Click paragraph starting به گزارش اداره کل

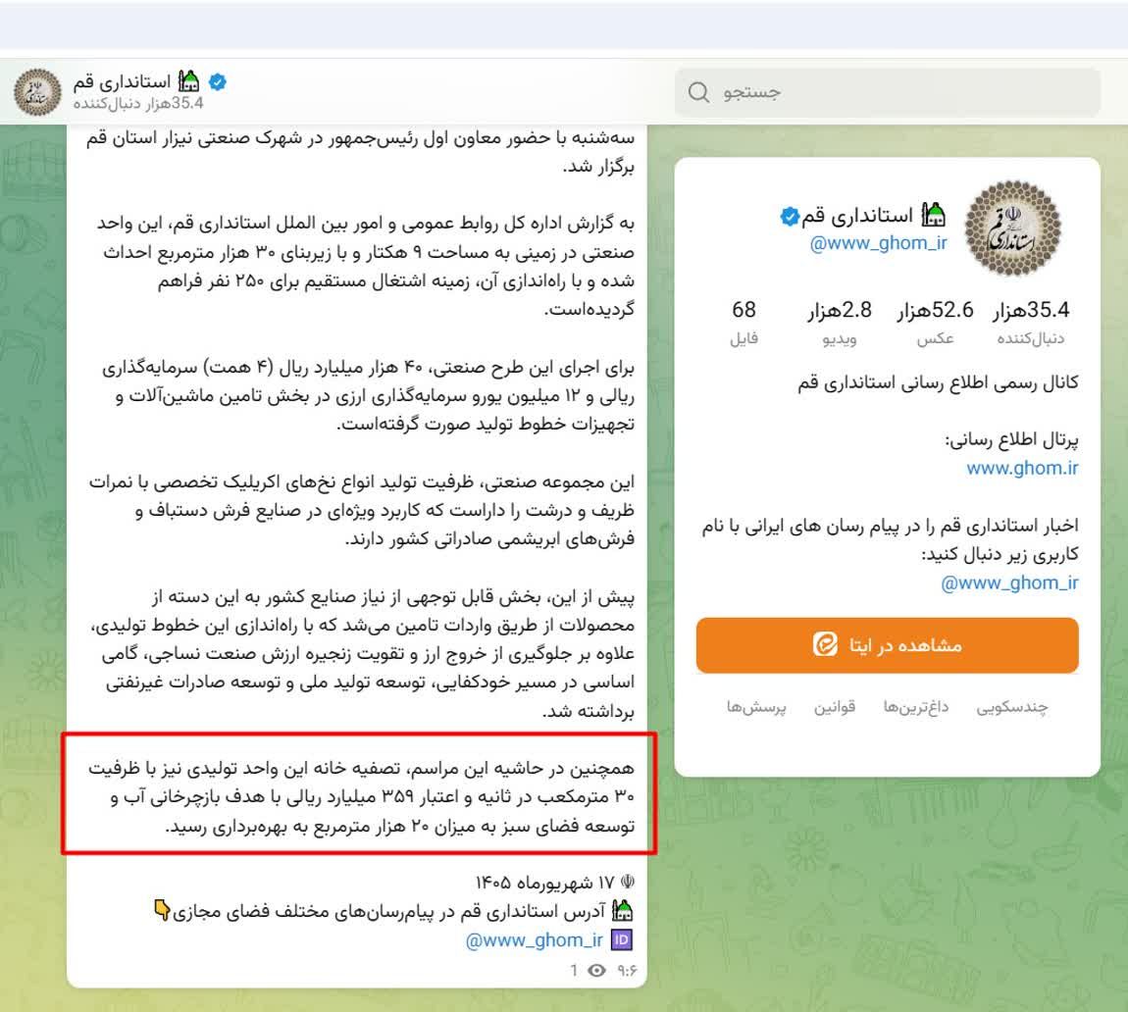click(366, 266)
